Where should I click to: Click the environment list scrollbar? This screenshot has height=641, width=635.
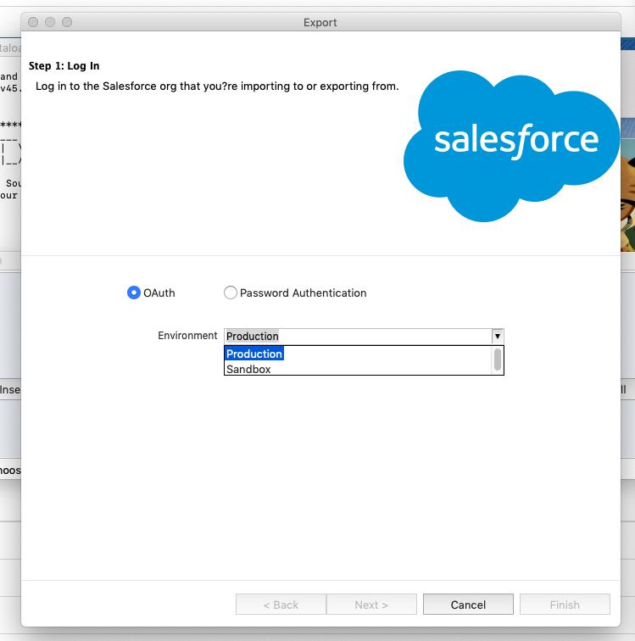pyautogui.click(x=498, y=360)
